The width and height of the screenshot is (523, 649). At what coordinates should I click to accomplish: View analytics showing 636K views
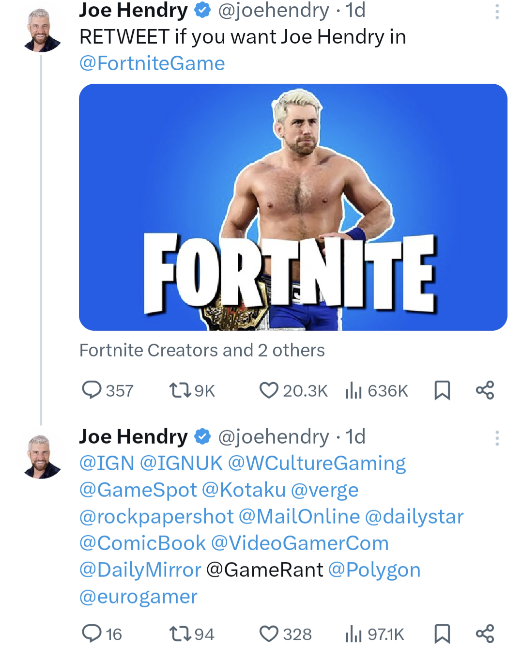pyautogui.click(x=354, y=390)
